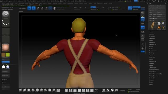Screen dimensions: 168x94
Task: Click the Save As button in Tool panel
Action: pyautogui.click(x=161, y=6)
